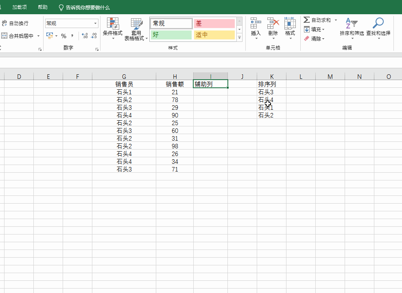The image size is (402, 293).
Task: Click Merge and Center (合并后居中)
Action: 17,36
